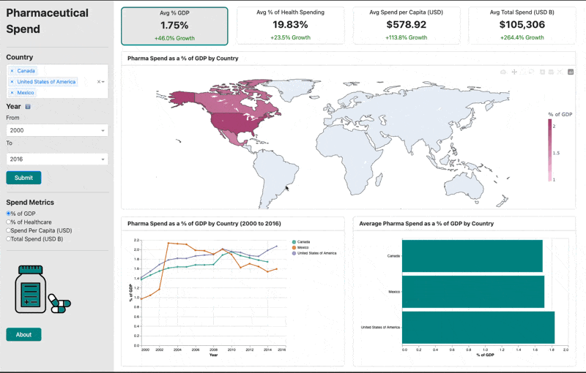Open the About button in sidebar
Viewport: 586px width, 373px height.
(23, 334)
